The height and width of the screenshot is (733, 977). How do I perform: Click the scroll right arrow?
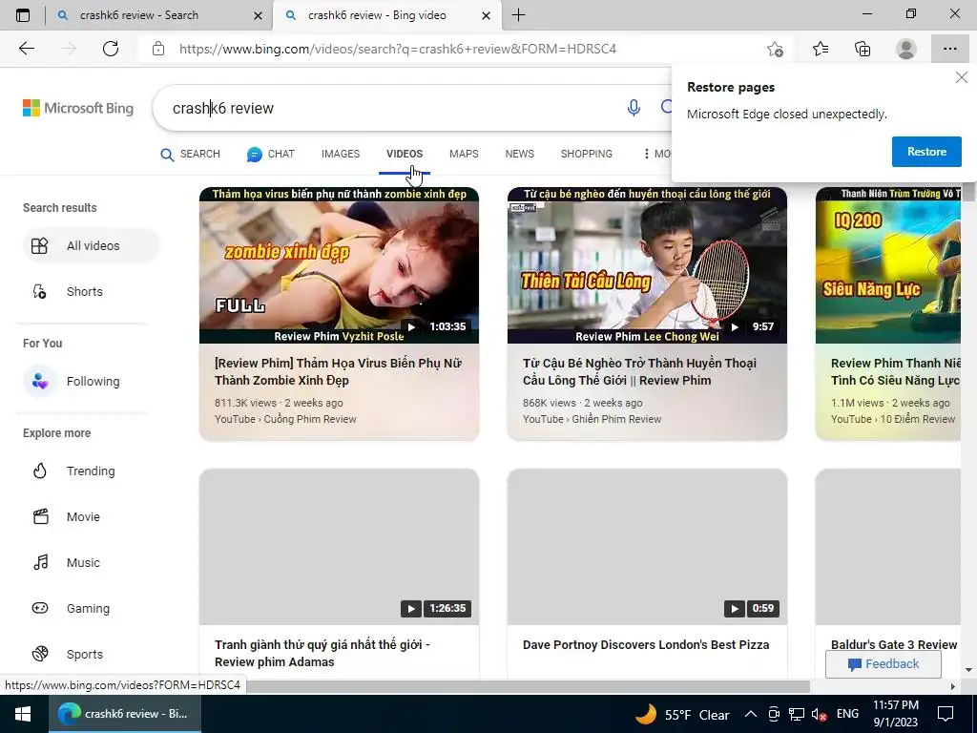(953, 686)
